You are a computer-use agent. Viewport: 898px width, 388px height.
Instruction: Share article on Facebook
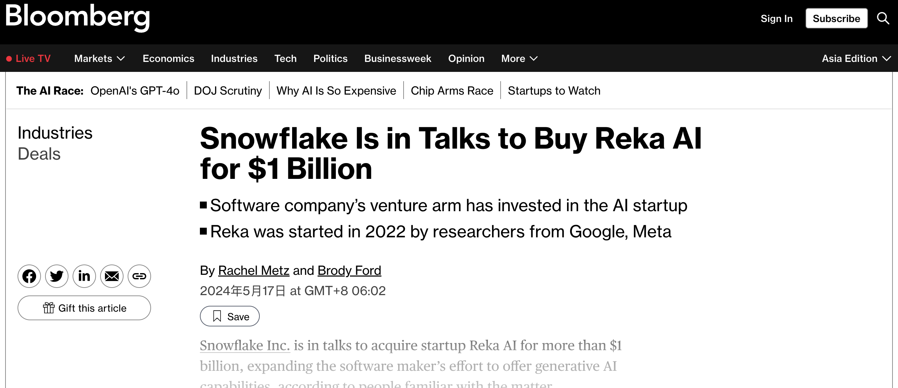point(29,276)
